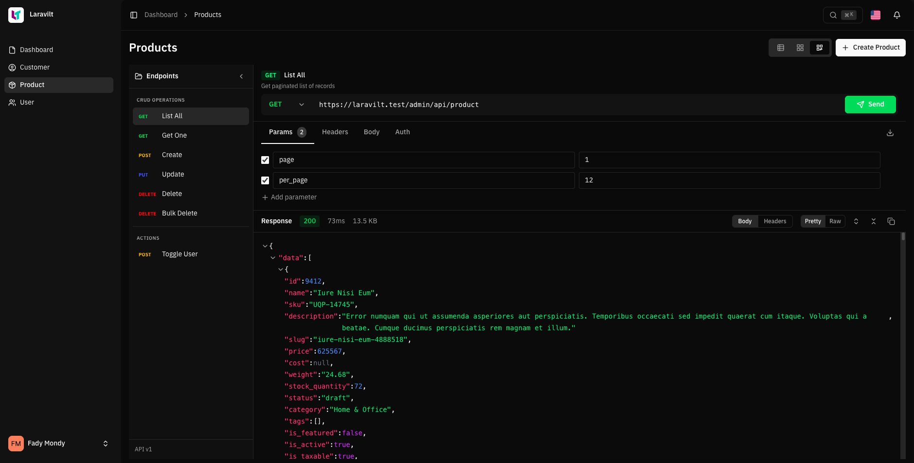Switch to grid view of products
The height and width of the screenshot is (463, 914).
pyautogui.click(x=800, y=47)
